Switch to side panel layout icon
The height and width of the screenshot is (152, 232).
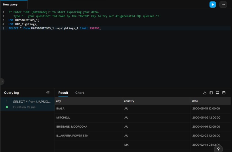pyautogui.click(x=211, y=93)
